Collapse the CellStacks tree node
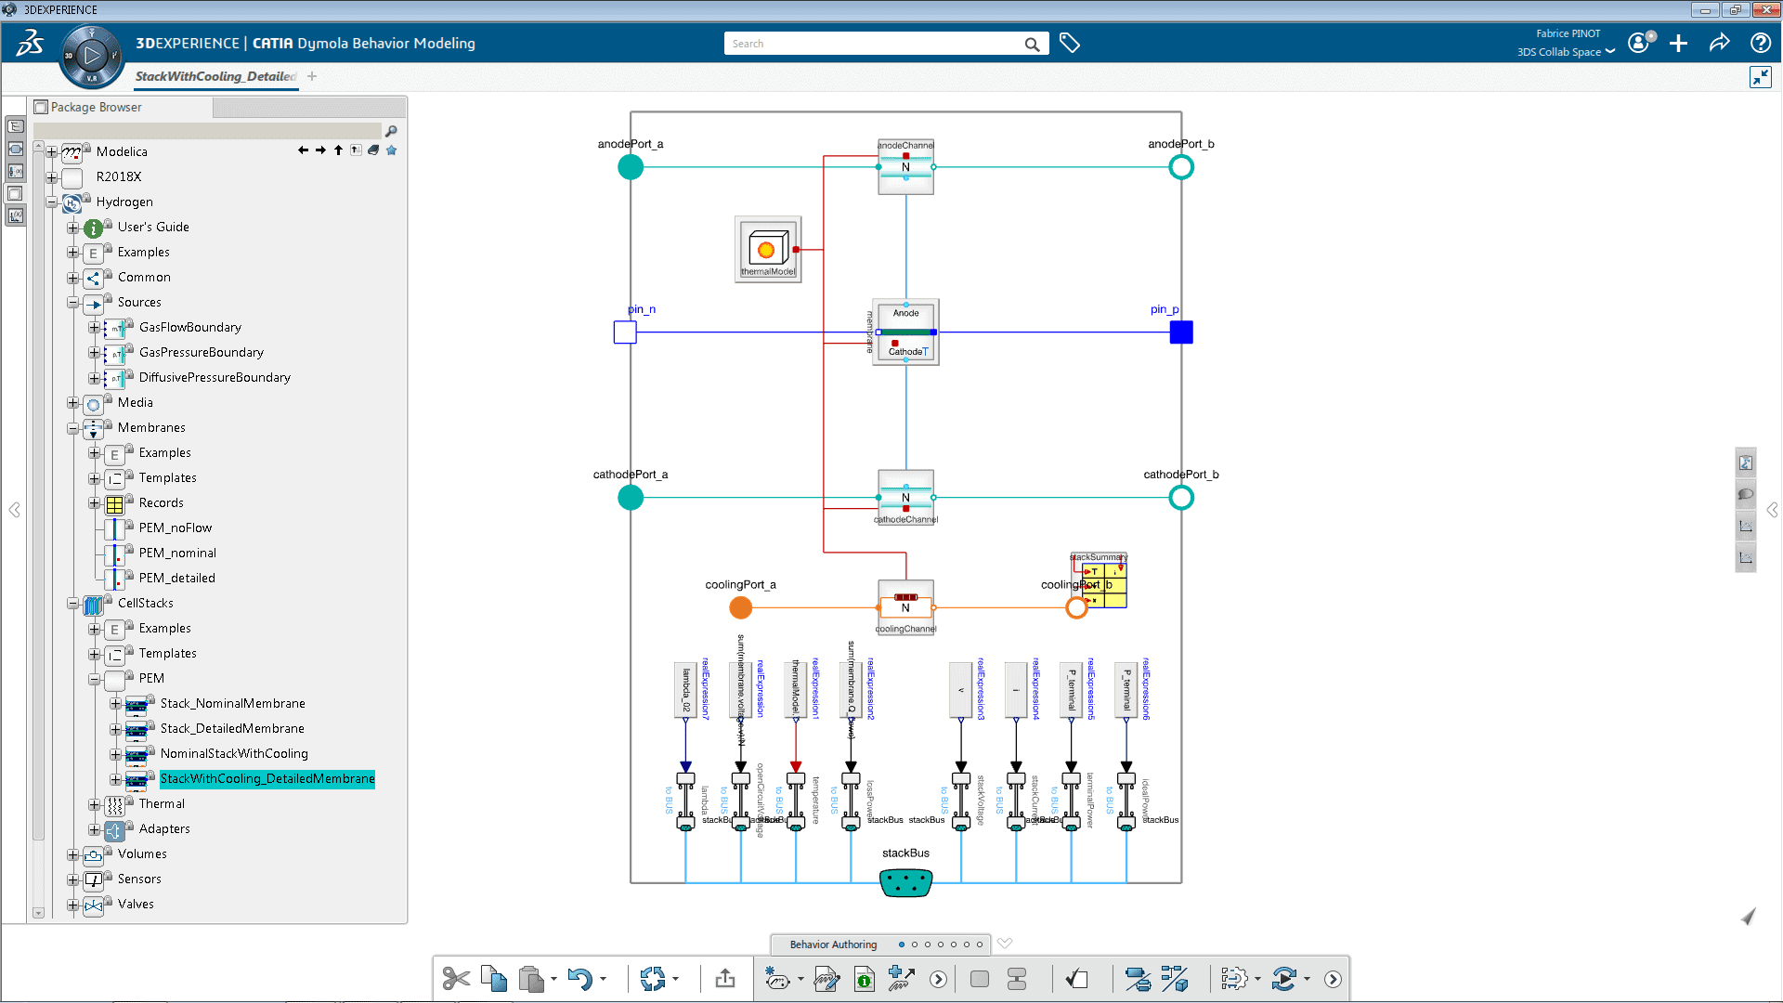 pos(72,604)
